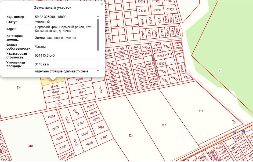This screenshot has width=253, height=162.
Task: Select parcel 14944
Action: [x=186, y=77]
